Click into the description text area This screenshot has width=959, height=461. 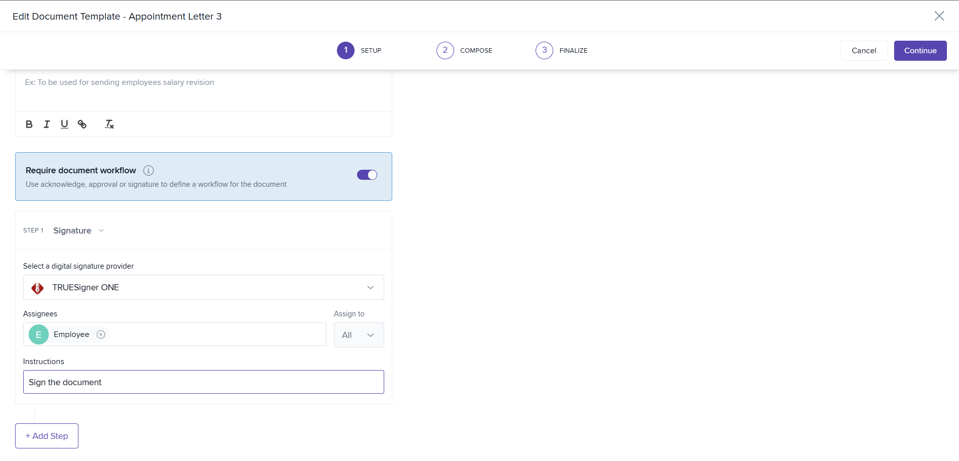click(x=204, y=90)
